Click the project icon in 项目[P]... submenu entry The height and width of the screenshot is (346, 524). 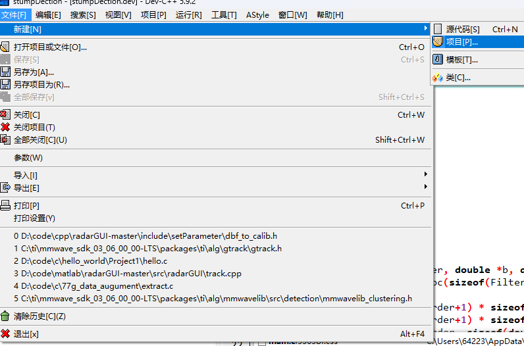pyautogui.click(x=438, y=41)
